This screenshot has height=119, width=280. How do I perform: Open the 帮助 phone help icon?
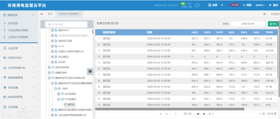click(x=244, y=5)
